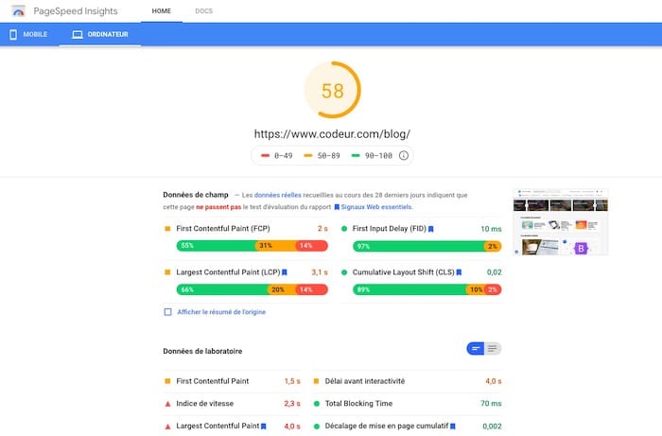The image size is (662, 436).
Task: Click 'Afficher le résumé de l'origine' link text
Action: click(221, 312)
